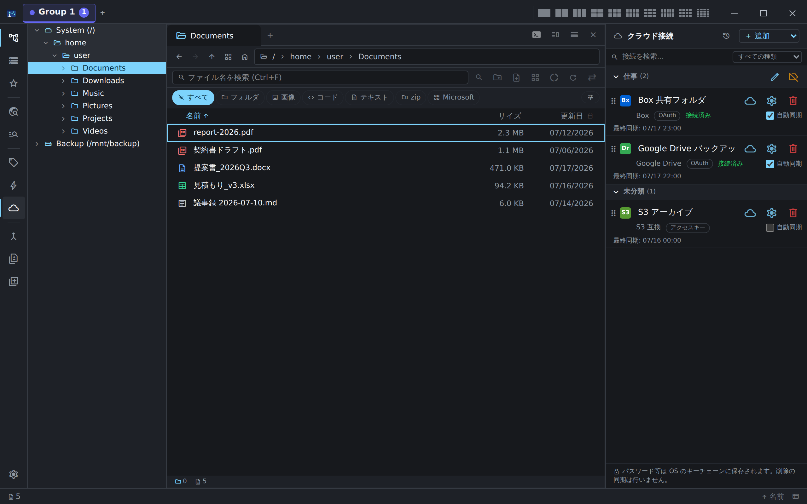Select the Music folder in tree
This screenshot has height=504, width=807.
[97, 93]
